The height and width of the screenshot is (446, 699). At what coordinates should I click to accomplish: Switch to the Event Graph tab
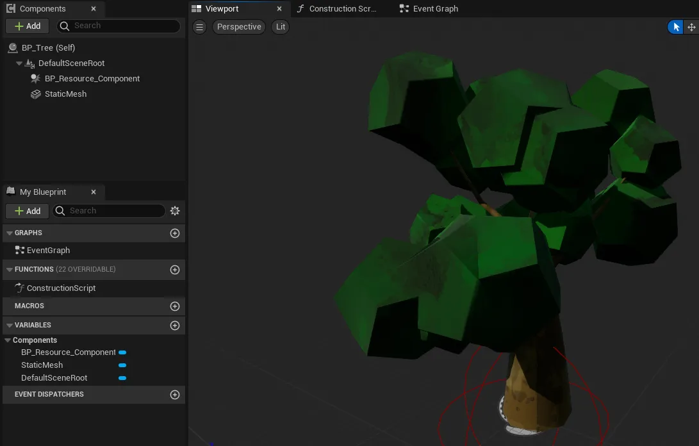pos(436,8)
